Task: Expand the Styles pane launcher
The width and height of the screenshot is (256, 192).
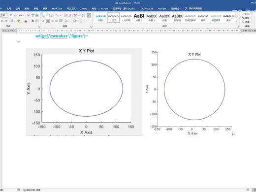Action: click(x=238, y=27)
